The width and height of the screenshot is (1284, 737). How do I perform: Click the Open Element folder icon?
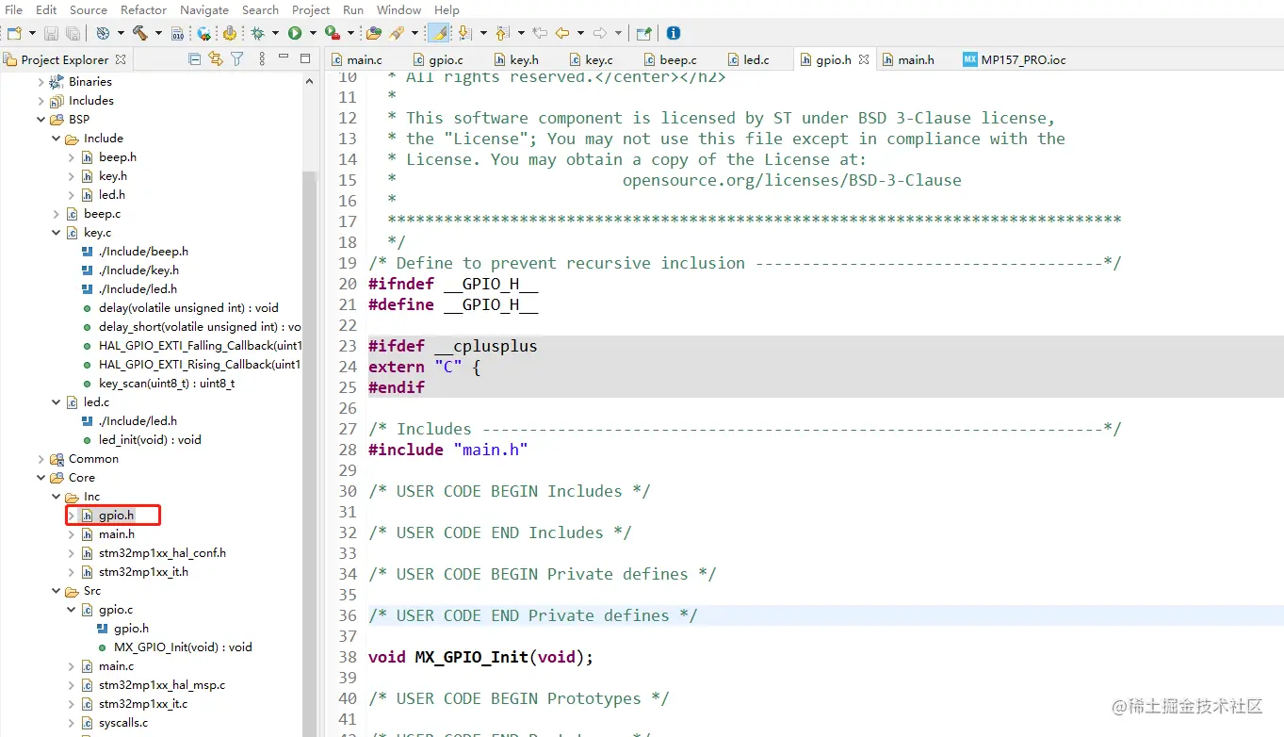[x=374, y=33]
